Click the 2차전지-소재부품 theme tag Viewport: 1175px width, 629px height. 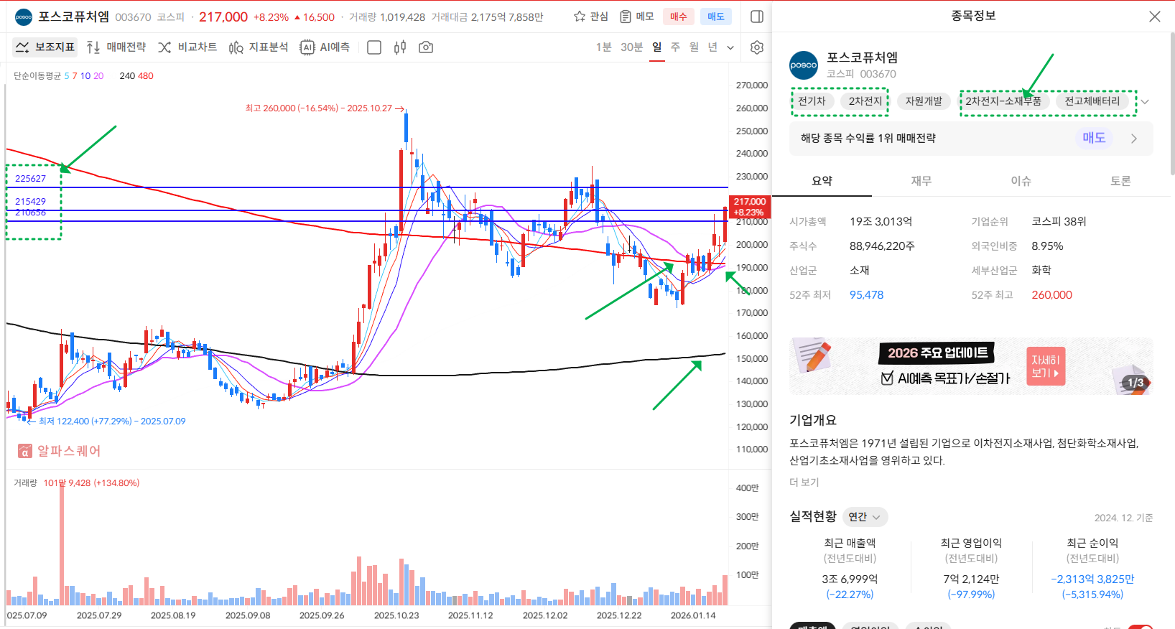pyautogui.click(x=1003, y=101)
